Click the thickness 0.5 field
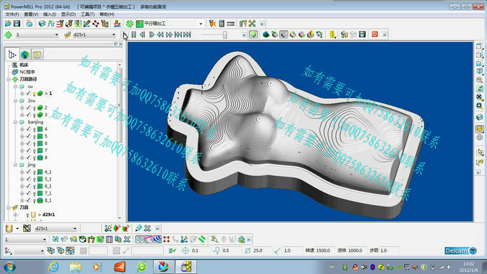Screen dimensions: 487x274 [x=231, y=251]
